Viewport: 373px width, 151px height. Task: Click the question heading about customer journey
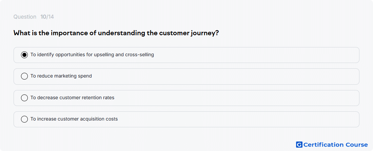(x=116, y=33)
